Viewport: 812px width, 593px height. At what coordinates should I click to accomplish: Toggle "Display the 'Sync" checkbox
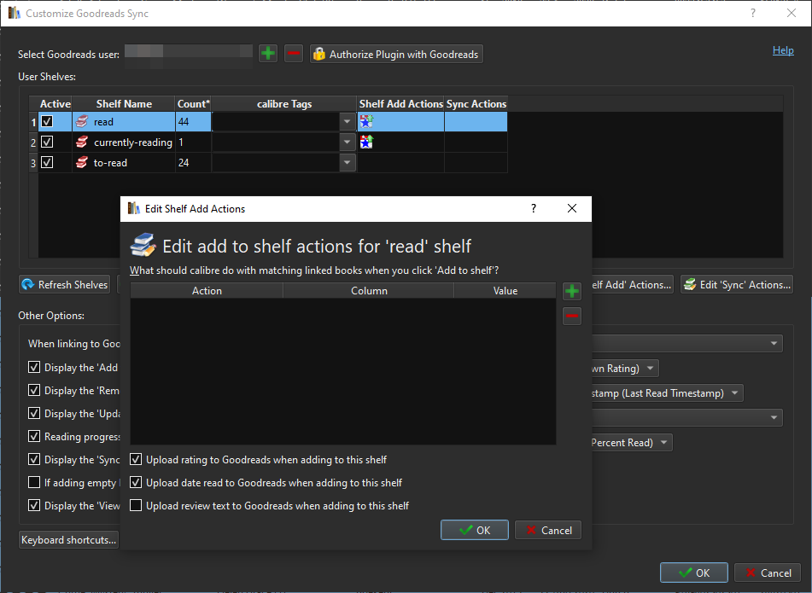coord(33,459)
